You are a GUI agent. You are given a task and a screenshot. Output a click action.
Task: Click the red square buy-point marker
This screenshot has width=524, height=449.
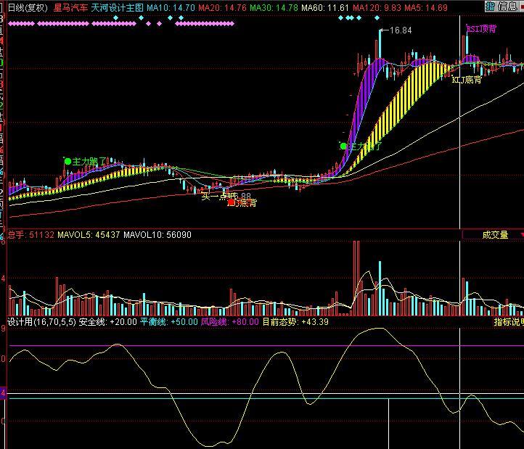click(231, 203)
